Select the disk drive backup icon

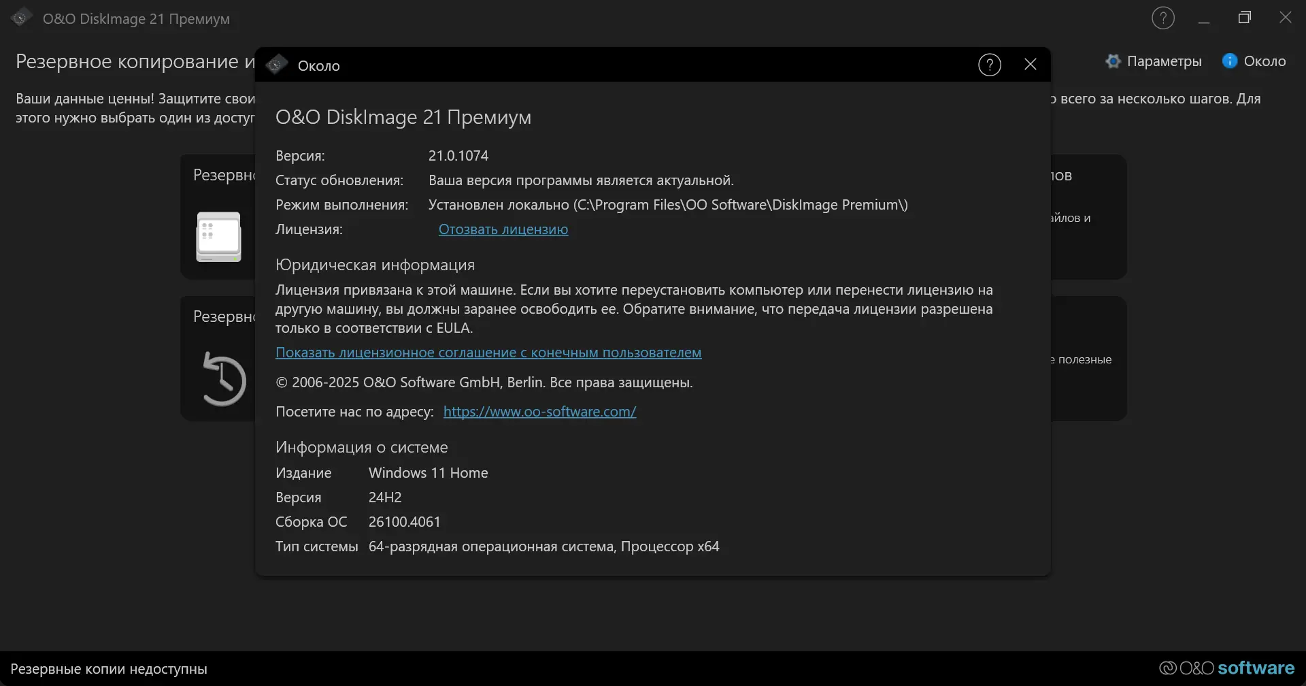218,237
